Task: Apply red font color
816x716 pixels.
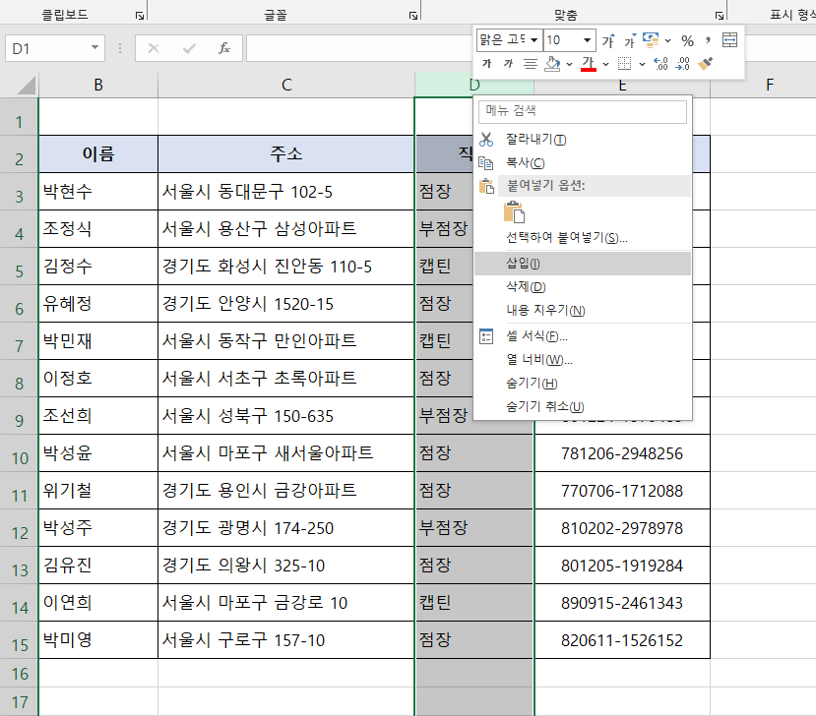Action: (x=588, y=64)
